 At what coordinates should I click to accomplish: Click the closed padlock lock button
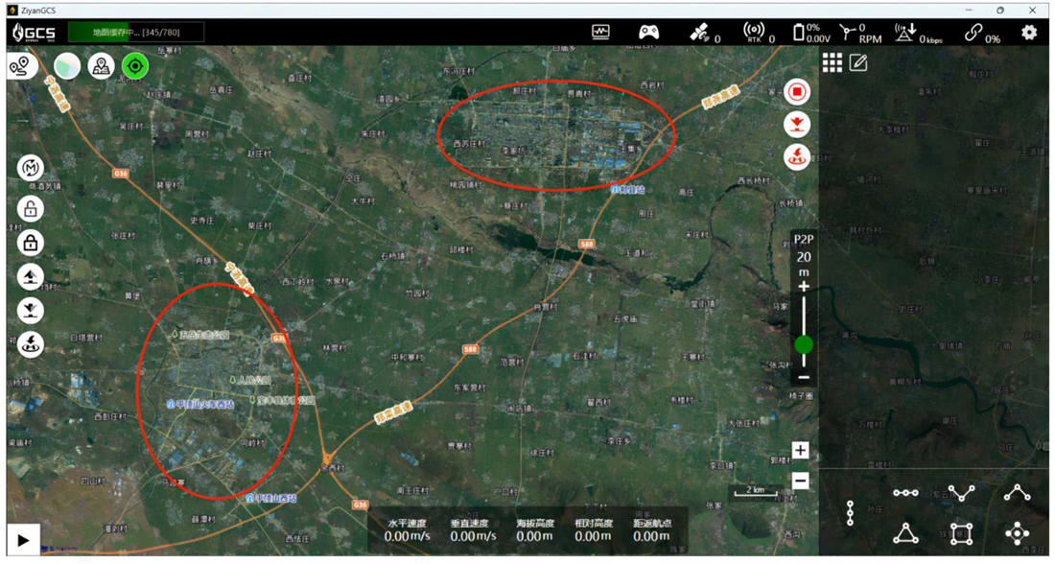click(x=31, y=243)
